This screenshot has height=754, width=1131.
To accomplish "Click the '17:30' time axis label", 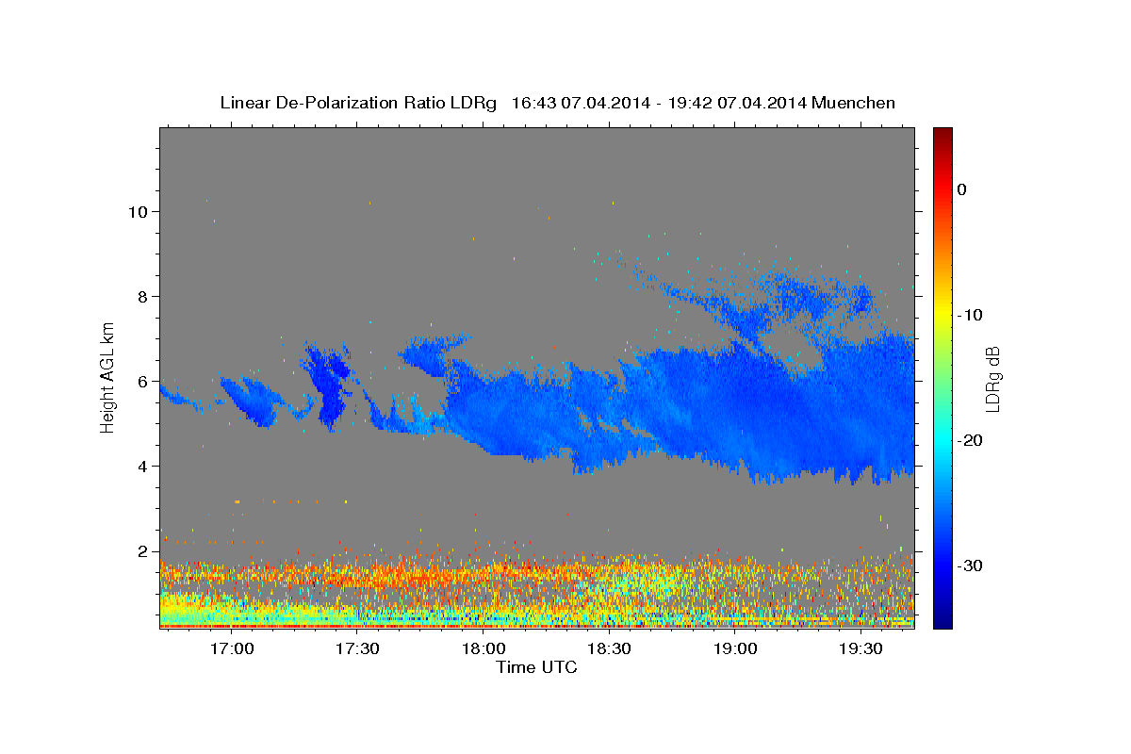I will (x=357, y=648).
